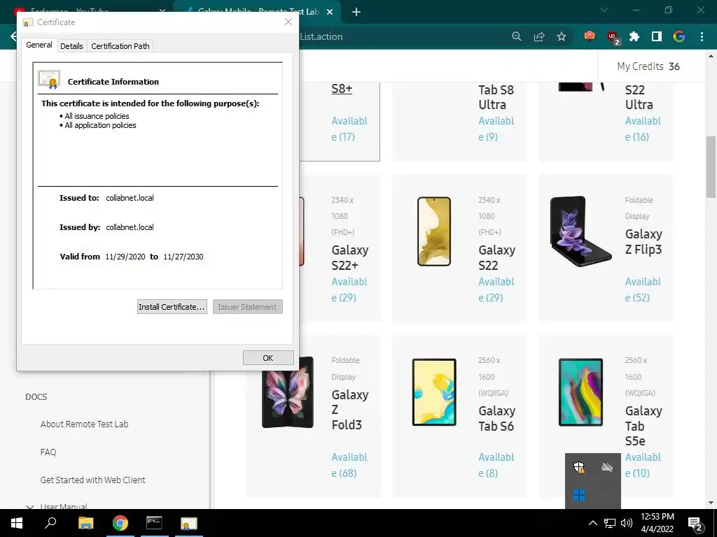Click the DOCS heading in sidebar
The height and width of the screenshot is (537, 717).
[x=36, y=397]
